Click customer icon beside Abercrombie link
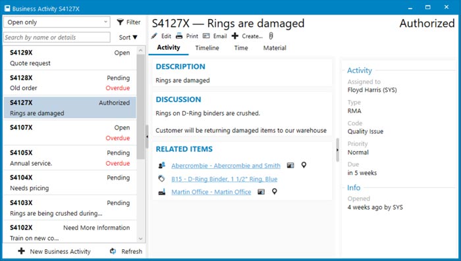461x261 pixels. 162,165
